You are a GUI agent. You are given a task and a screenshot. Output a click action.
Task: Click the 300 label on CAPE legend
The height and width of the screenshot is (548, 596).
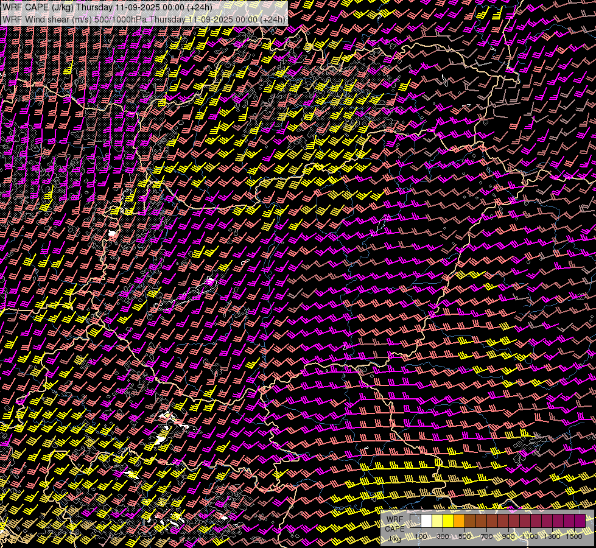(x=443, y=536)
